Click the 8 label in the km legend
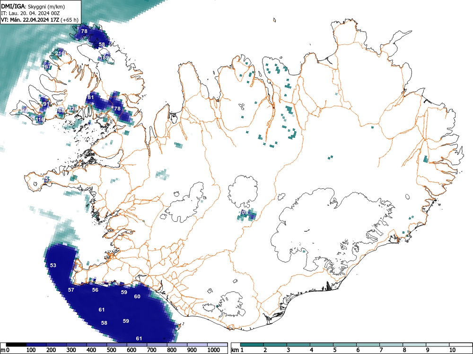 pyautogui.click(x=404, y=350)
